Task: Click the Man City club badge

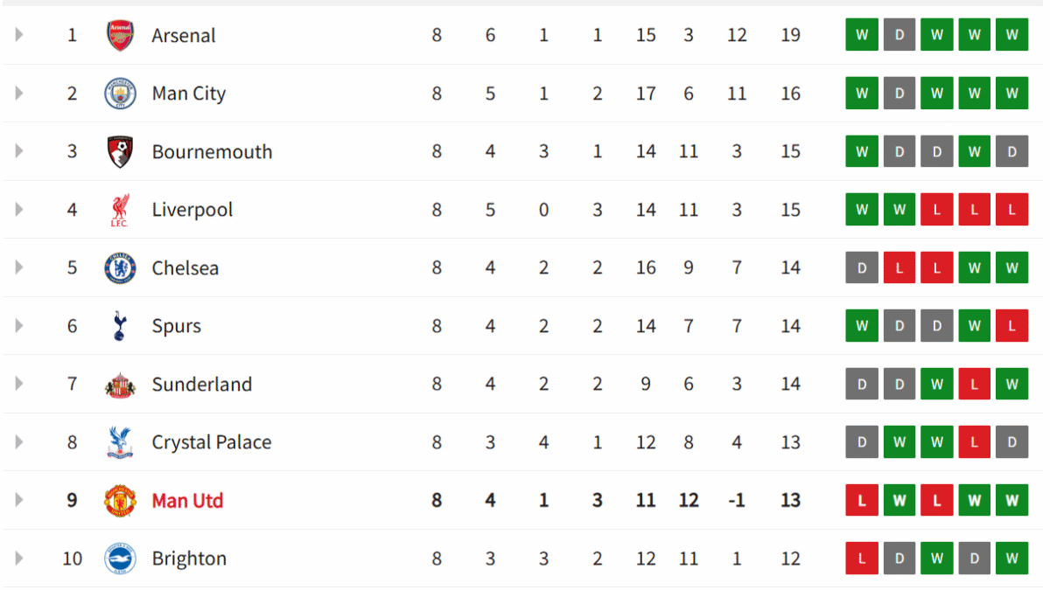Action: tap(120, 94)
